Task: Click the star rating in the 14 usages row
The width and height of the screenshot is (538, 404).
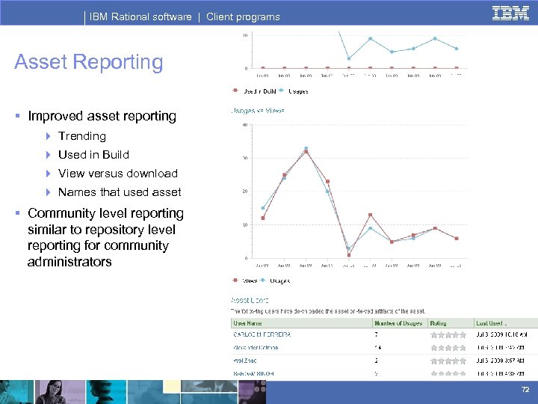Action: tap(448, 348)
